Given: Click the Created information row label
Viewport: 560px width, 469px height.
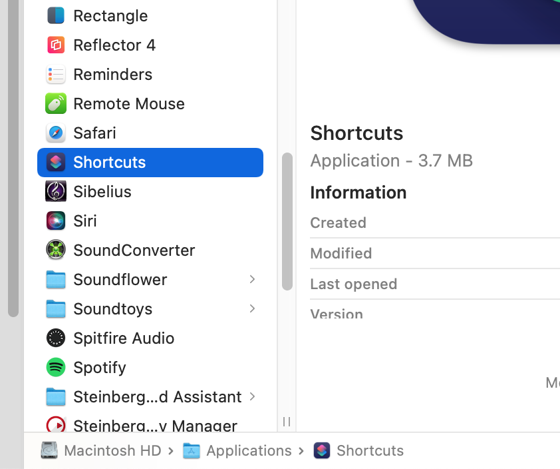Looking at the screenshot, I should tap(339, 223).
